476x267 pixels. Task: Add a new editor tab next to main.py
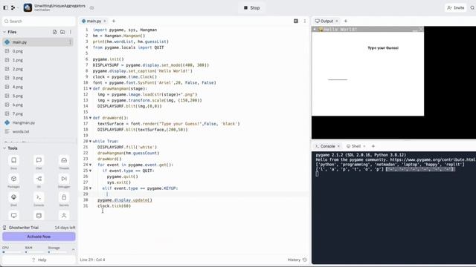click(114, 21)
